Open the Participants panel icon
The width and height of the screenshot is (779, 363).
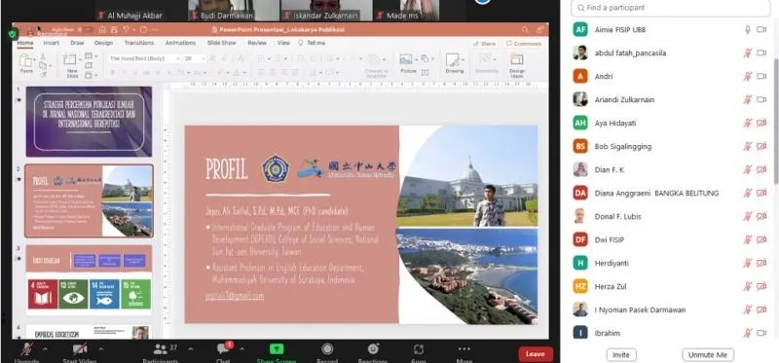161,349
